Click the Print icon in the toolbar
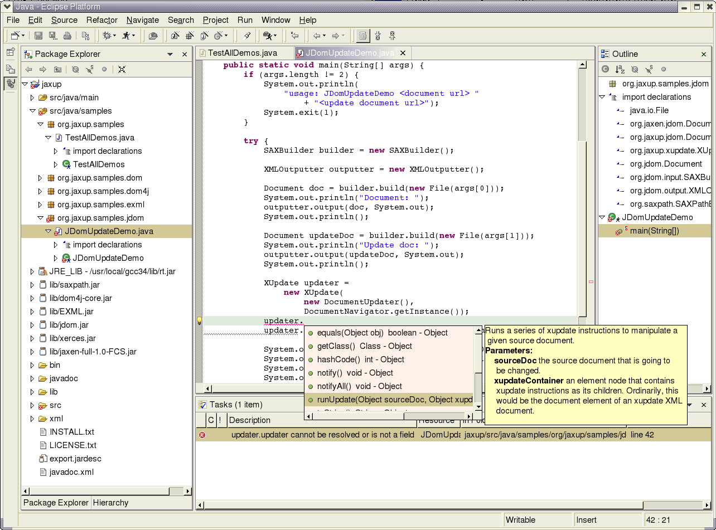The image size is (716, 530). 67,36
